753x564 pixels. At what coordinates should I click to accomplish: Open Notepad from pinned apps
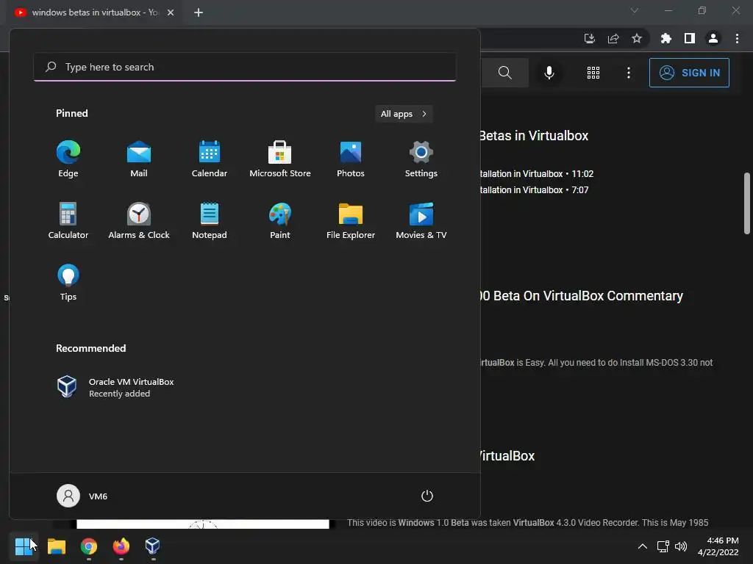click(x=210, y=220)
